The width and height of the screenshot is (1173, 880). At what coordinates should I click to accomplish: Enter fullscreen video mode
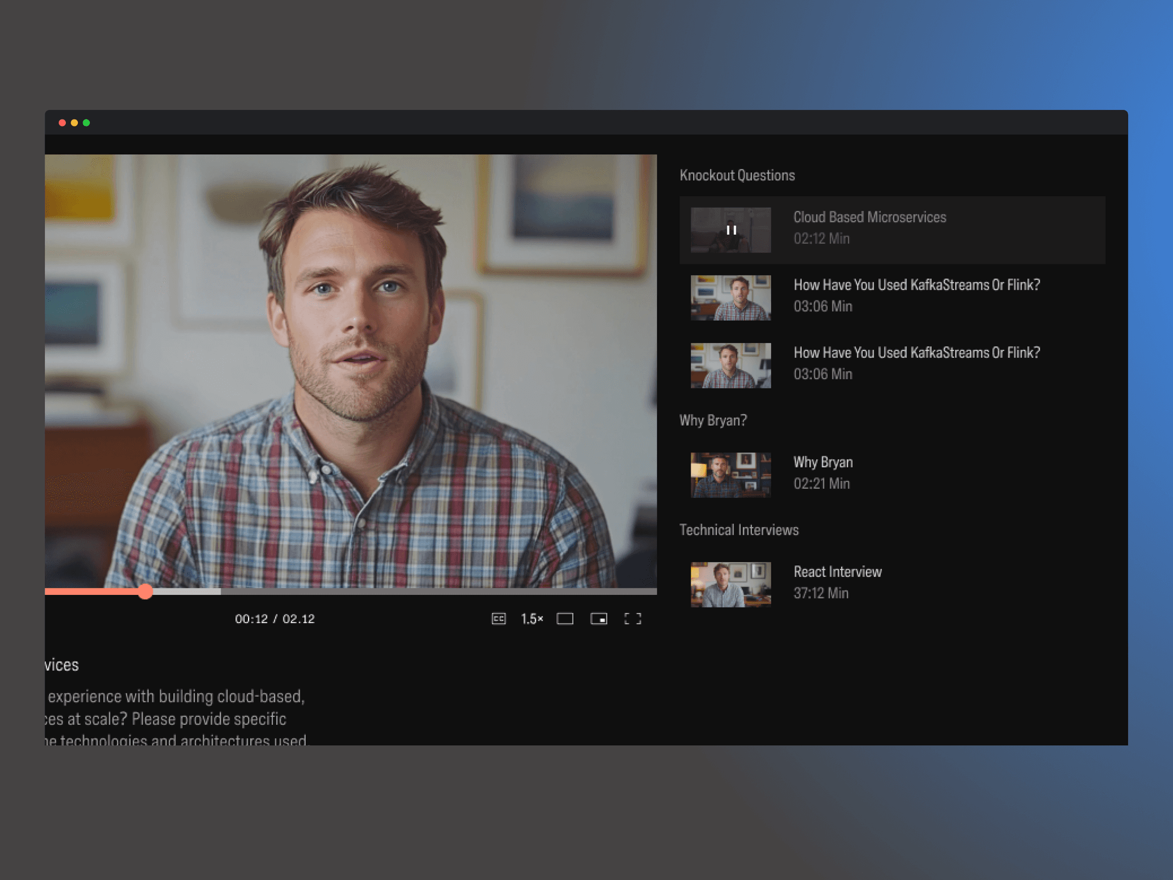(x=632, y=618)
